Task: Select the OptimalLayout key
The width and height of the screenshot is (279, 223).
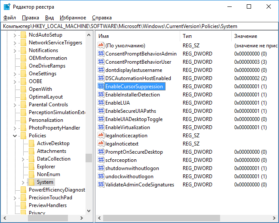Action: point(46,97)
